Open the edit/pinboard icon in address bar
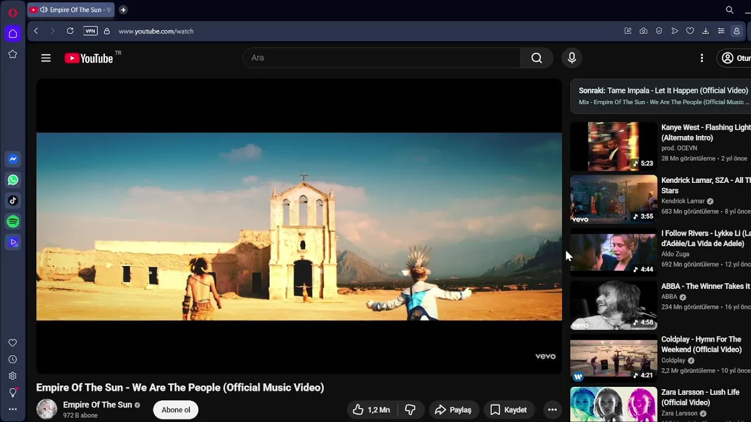The width and height of the screenshot is (751, 422). coord(628,31)
